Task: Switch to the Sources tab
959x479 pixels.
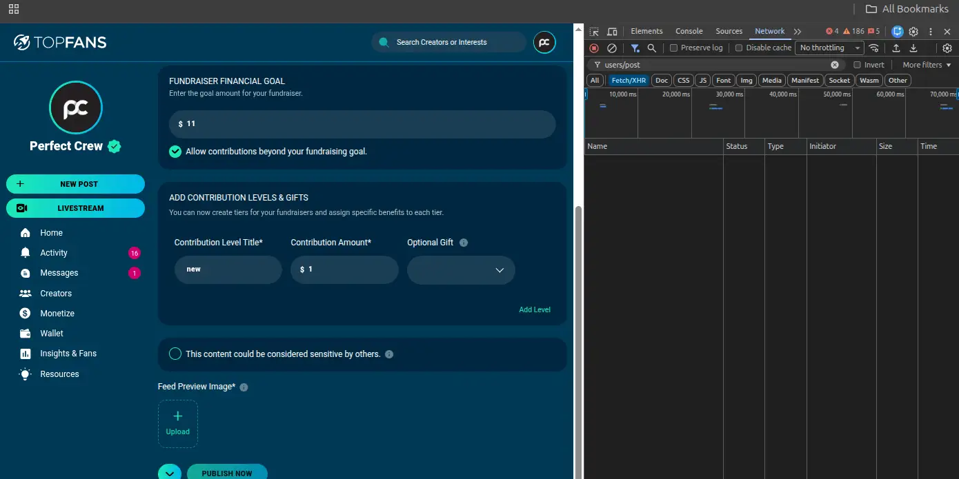Action: coord(729,32)
